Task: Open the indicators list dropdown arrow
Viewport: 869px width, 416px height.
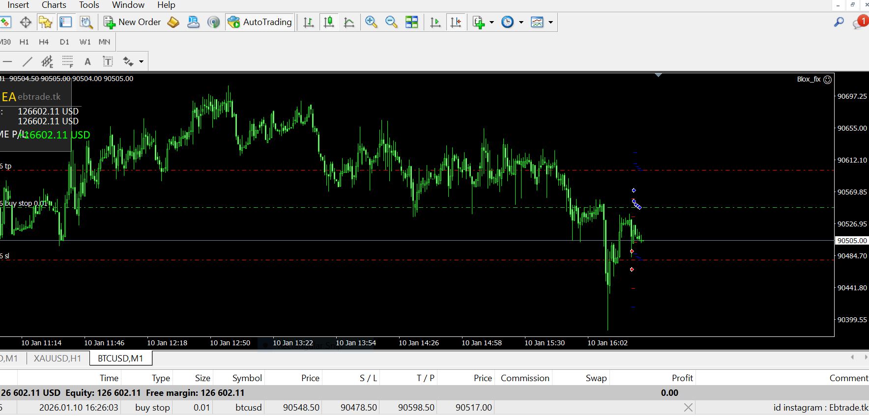Action: 492,22
